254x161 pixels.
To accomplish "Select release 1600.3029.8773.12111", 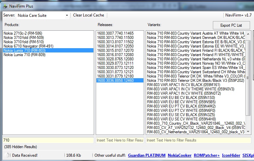I will [120, 63].
